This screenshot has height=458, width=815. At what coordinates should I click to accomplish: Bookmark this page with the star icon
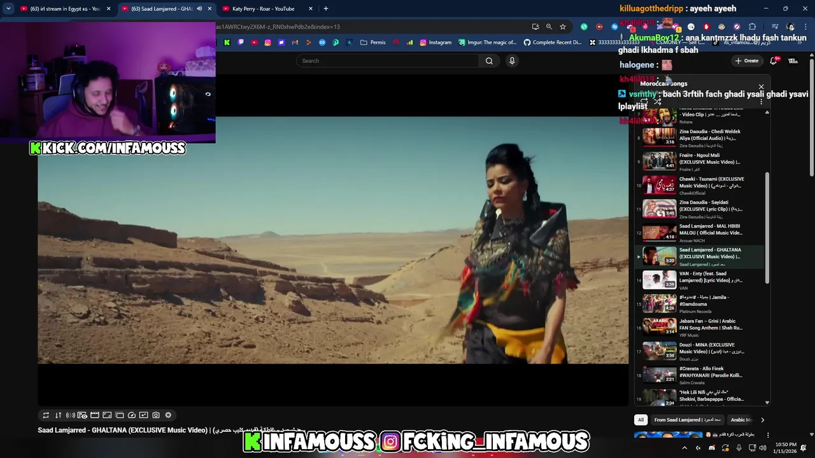click(563, 27)
